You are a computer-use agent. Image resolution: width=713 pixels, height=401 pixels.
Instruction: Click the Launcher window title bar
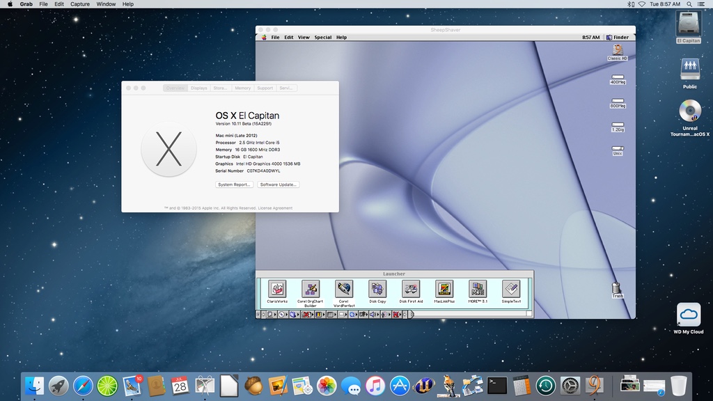pos(394,274)
